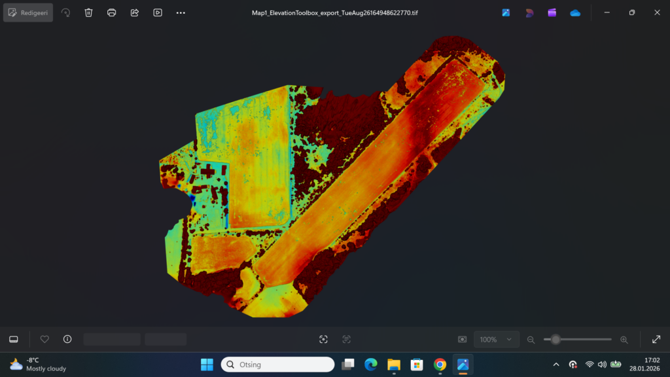Screen dimensions: 670x377
Task: Toggle the filmstrip view at bottom left
Action: click(13, 339)
